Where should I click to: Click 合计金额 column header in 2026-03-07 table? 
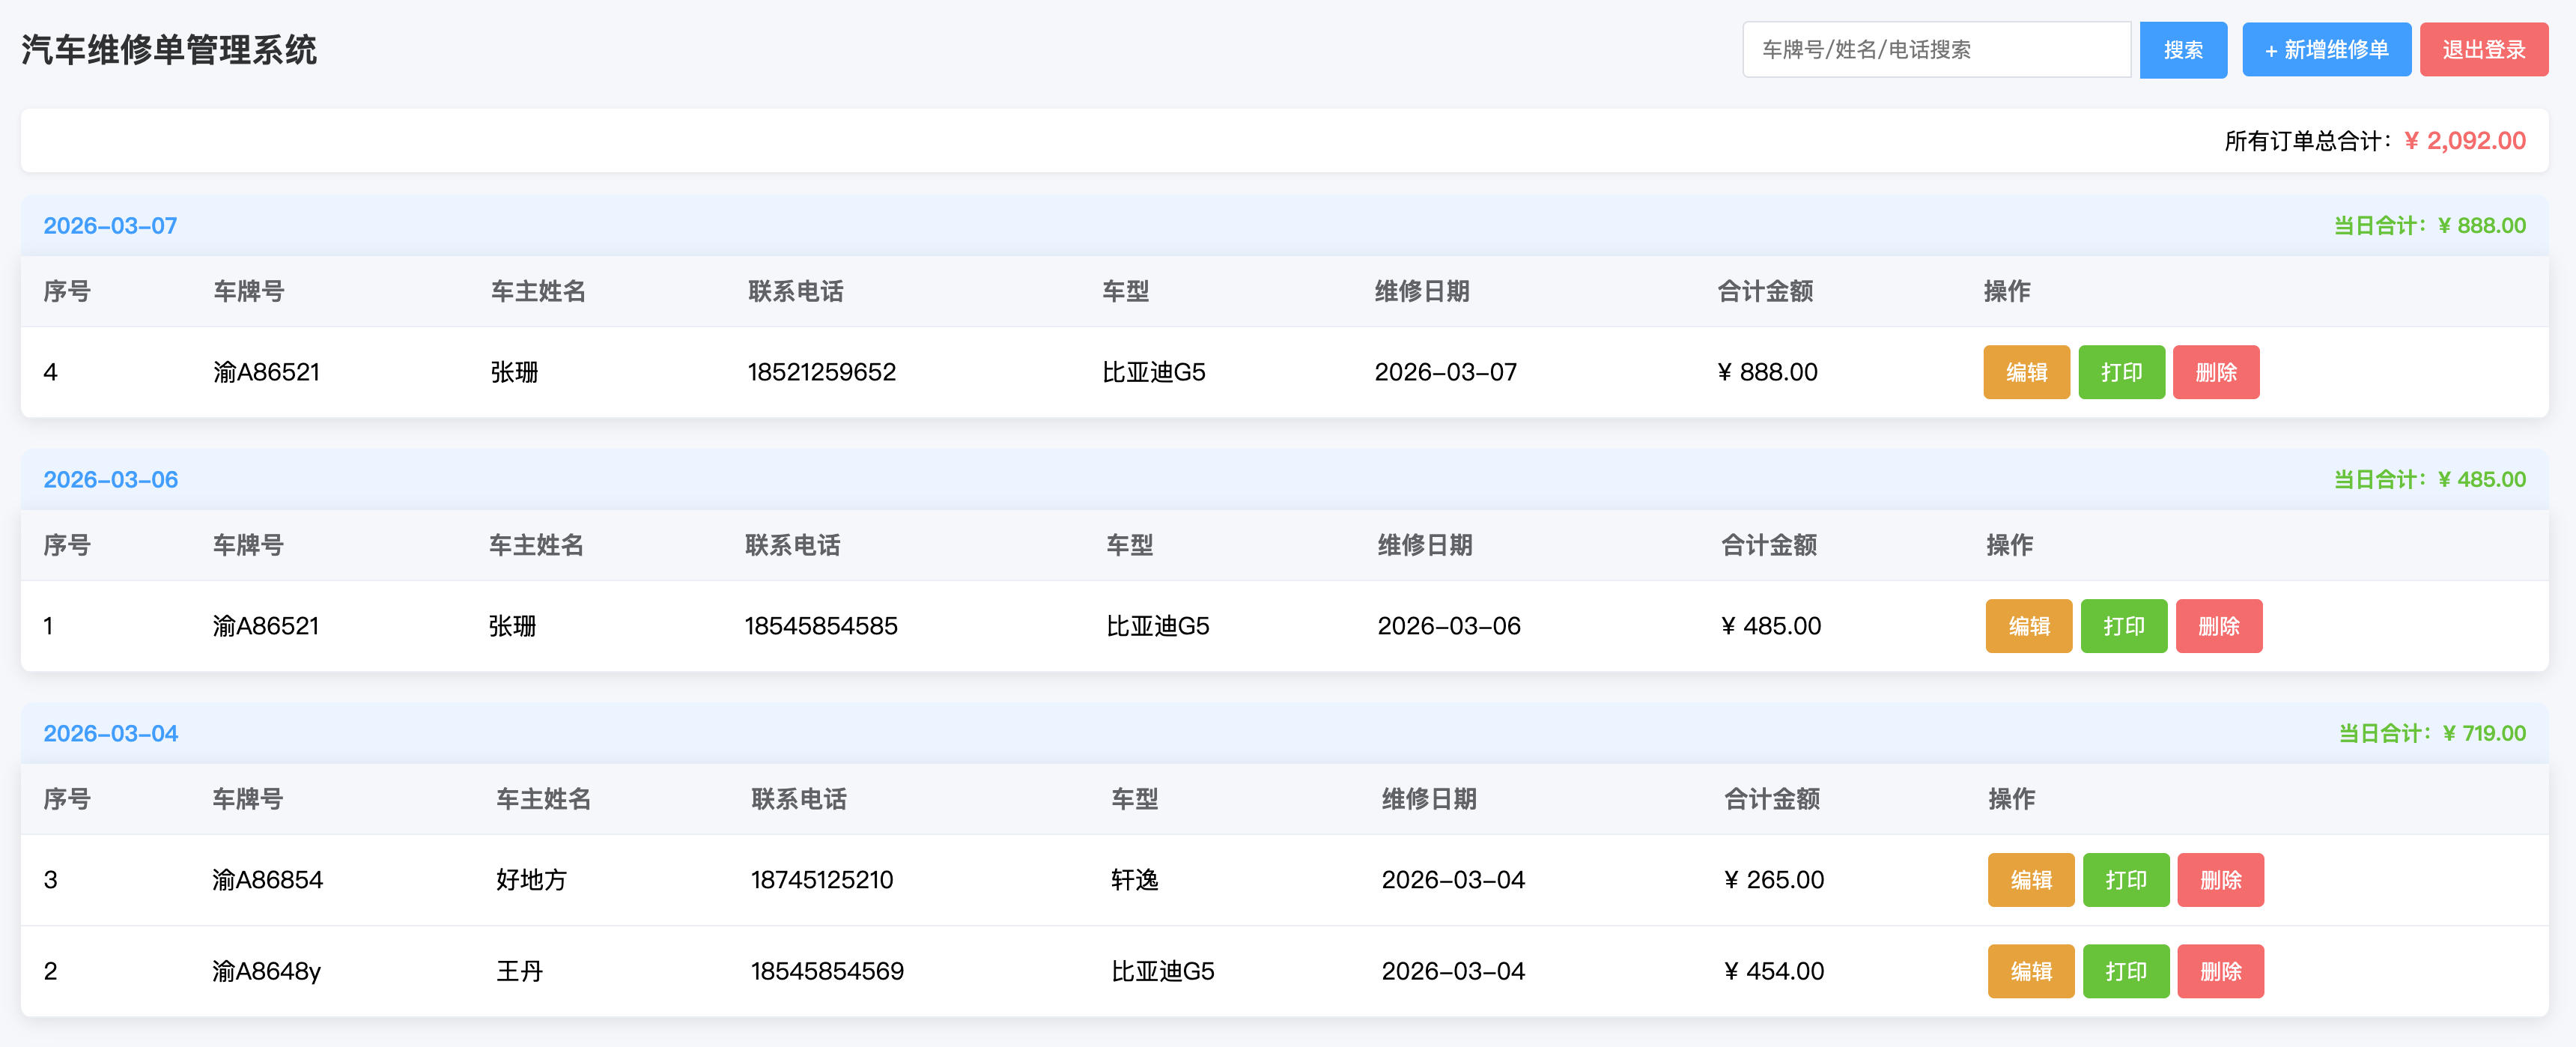tap(1765, 291)
